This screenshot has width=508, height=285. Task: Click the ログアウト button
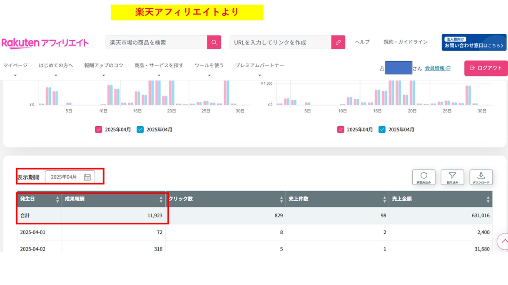click(486, 68)
